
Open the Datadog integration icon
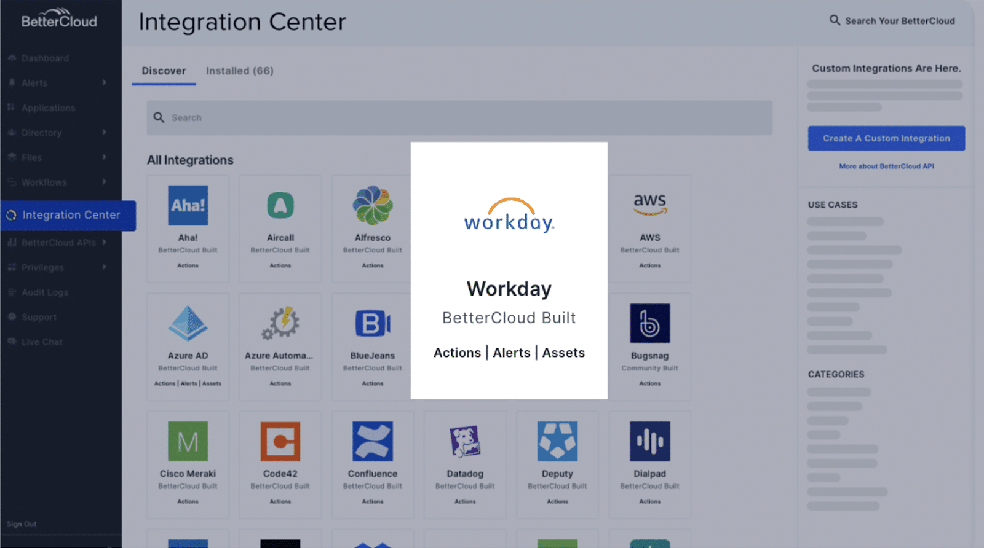465,441
